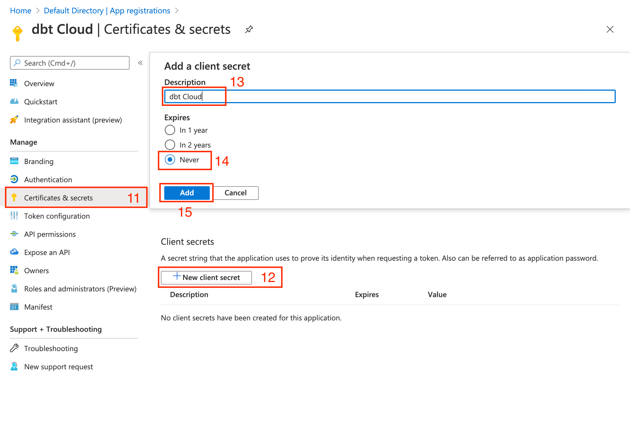Click the Add button to create secret
This screenshot has width=630, height=429.
pyautogui.click(x=187, y=193)
